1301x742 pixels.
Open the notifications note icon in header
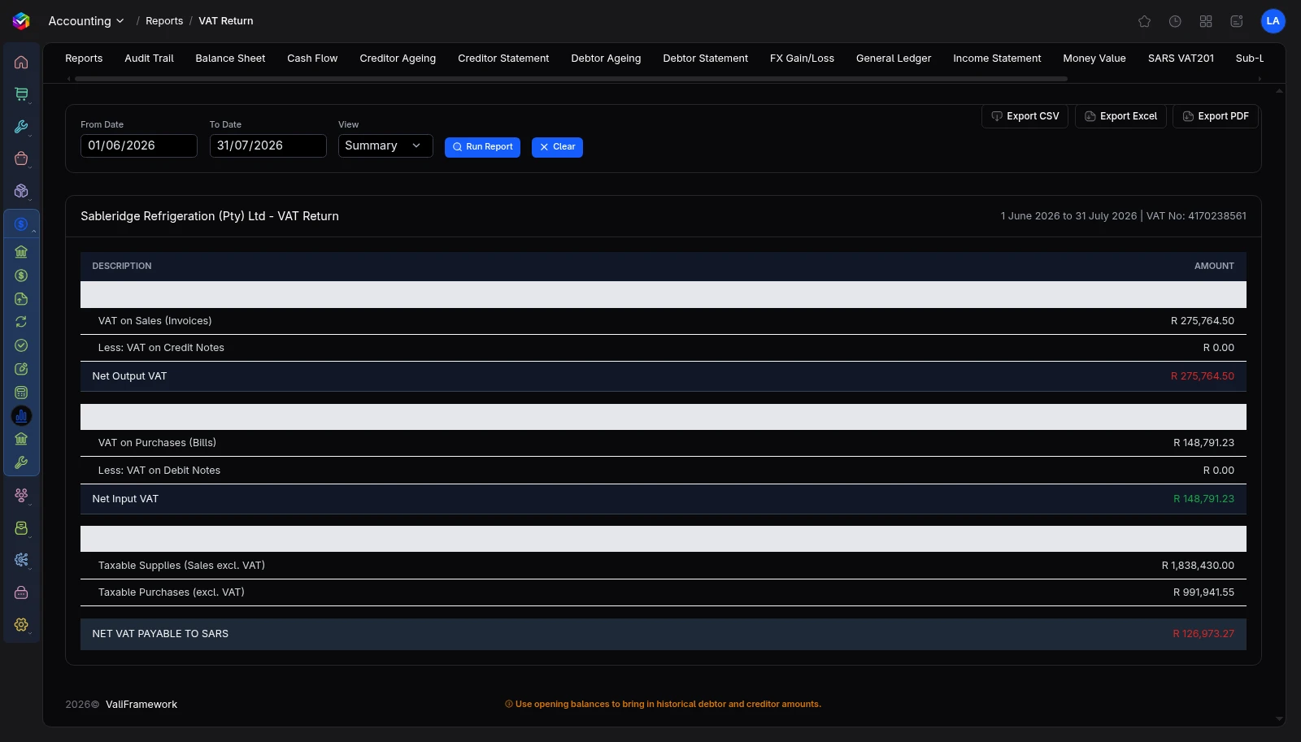click(x=1237, y=21)
